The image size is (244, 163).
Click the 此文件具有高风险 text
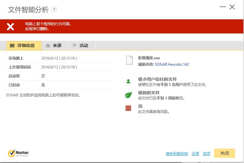154,112
